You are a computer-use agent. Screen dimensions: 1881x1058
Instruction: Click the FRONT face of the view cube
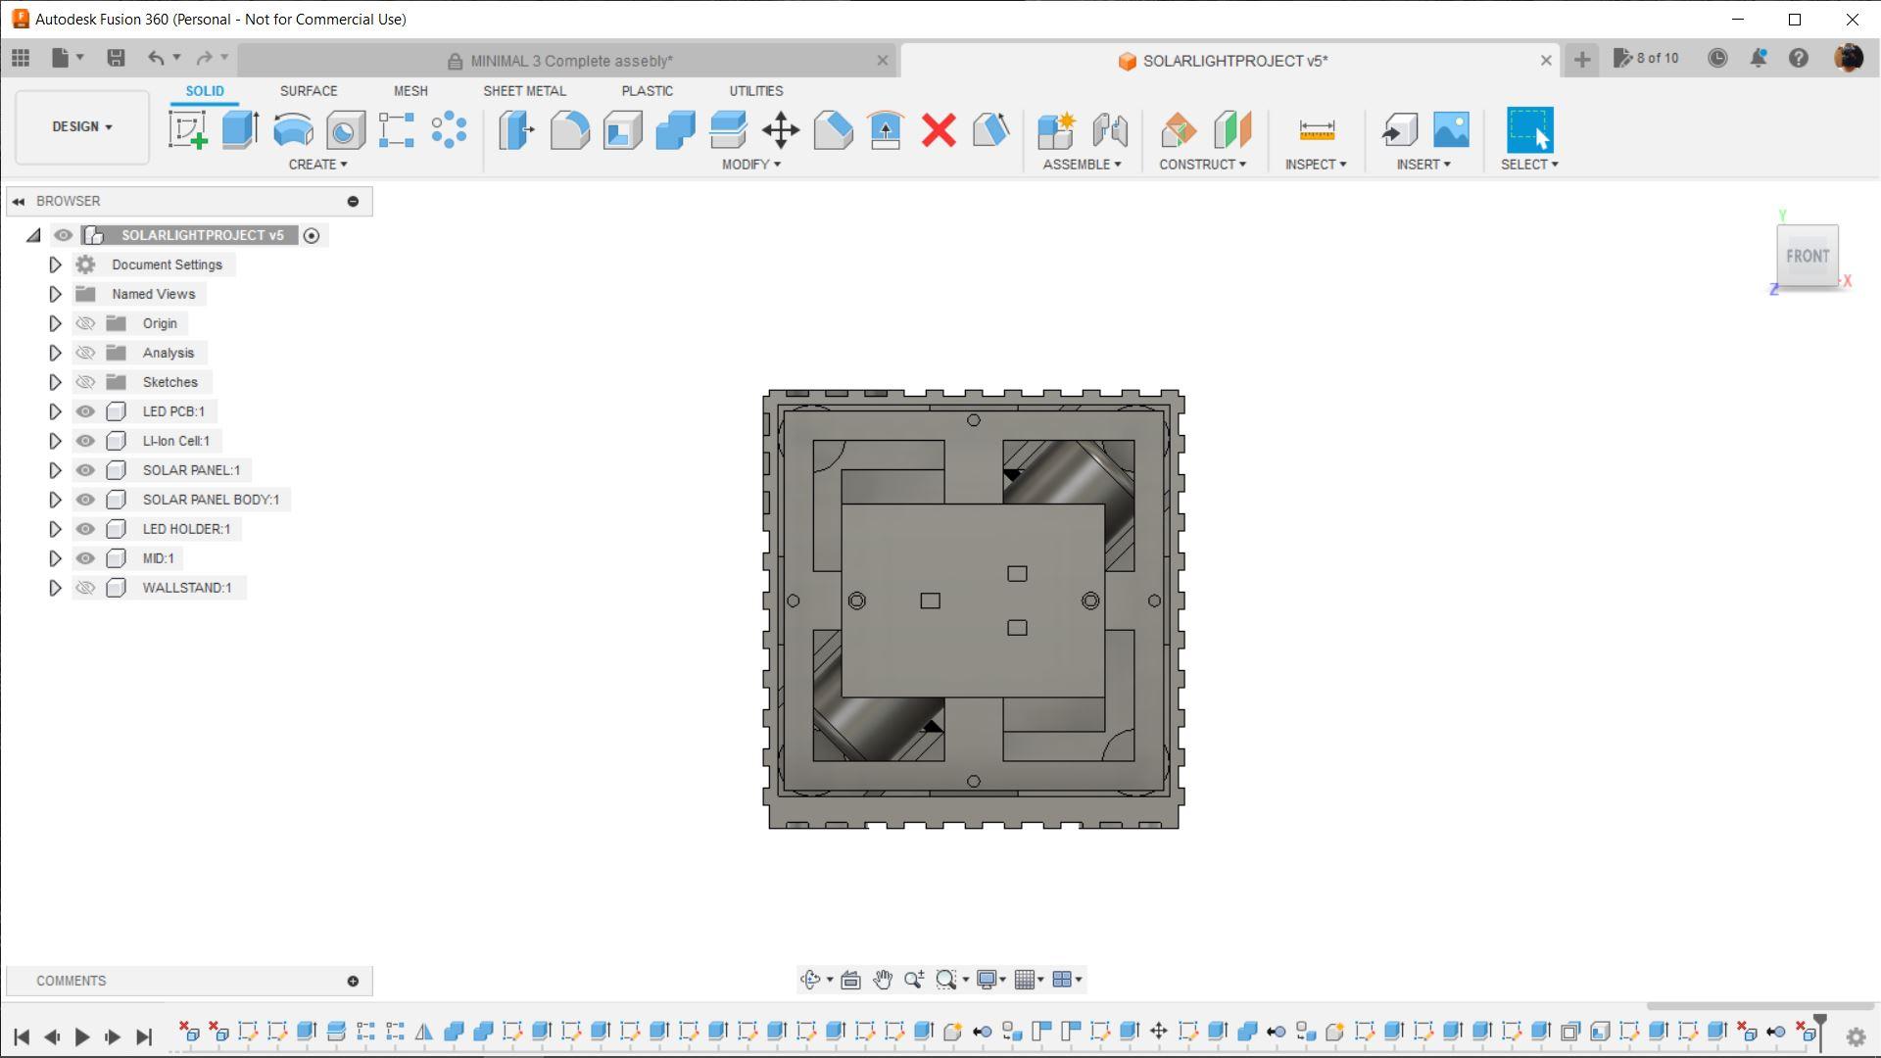(1807, 256)
